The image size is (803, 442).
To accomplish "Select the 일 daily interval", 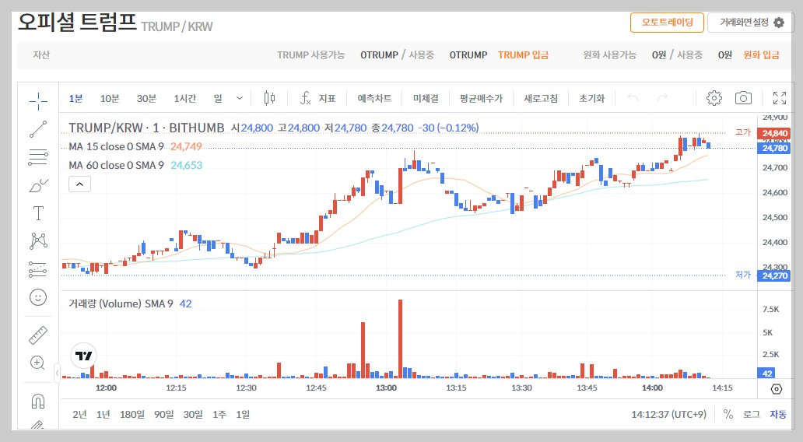I will pos(218,98).
